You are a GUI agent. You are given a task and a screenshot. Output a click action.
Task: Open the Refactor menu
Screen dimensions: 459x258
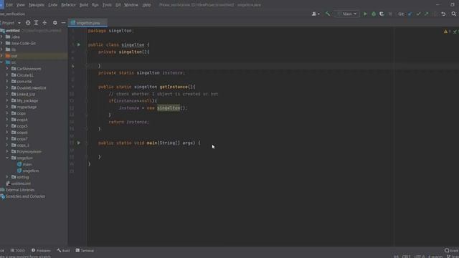tap(68, 5)
